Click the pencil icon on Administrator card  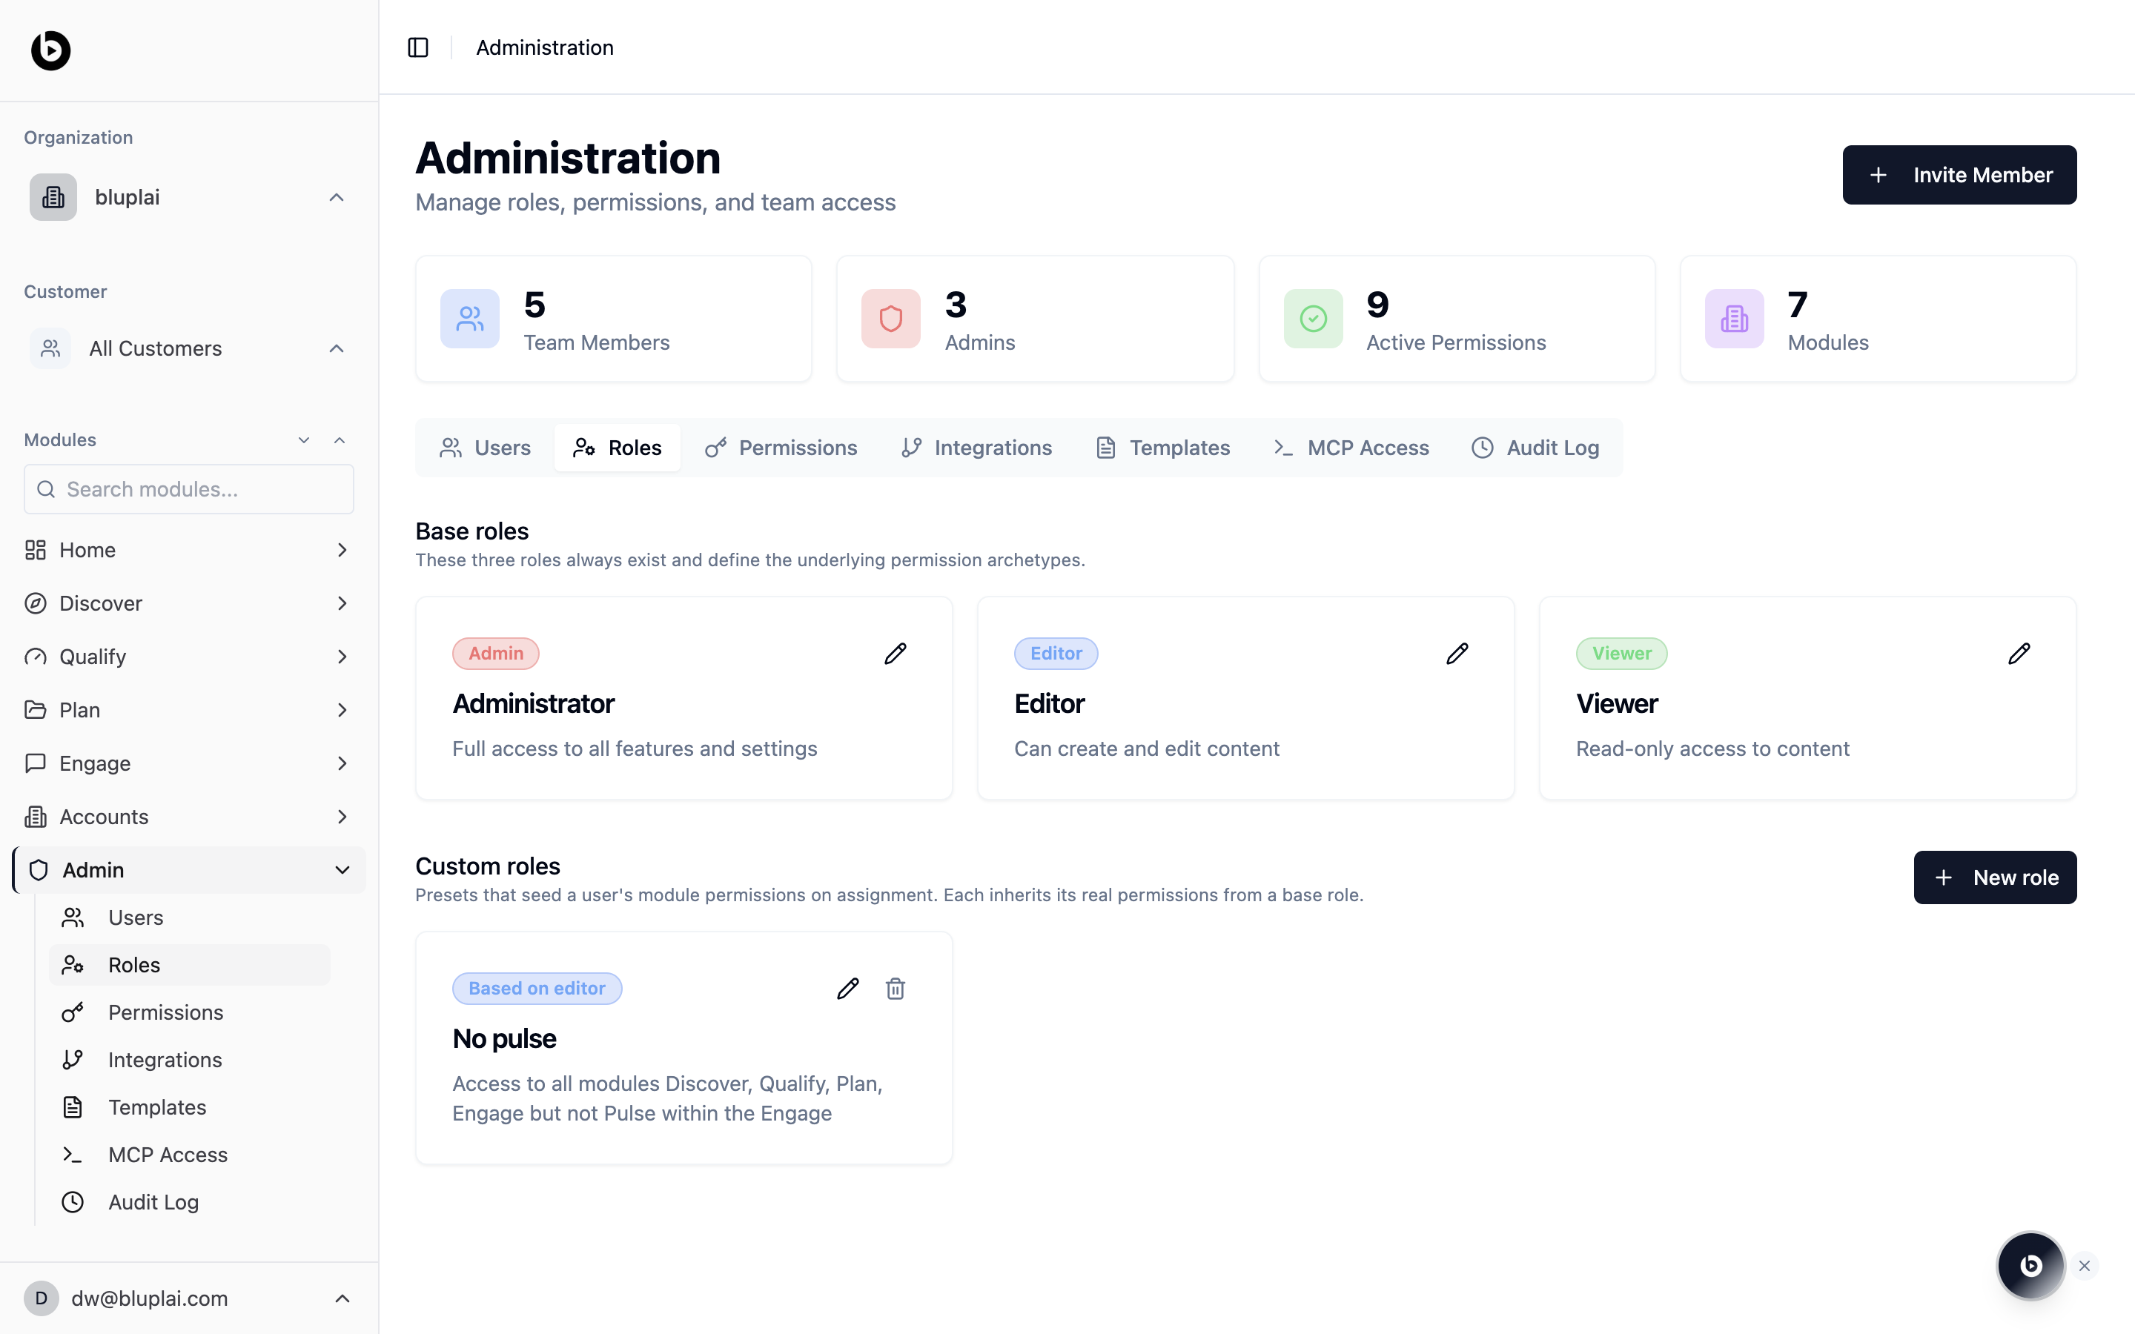(895, 654)
